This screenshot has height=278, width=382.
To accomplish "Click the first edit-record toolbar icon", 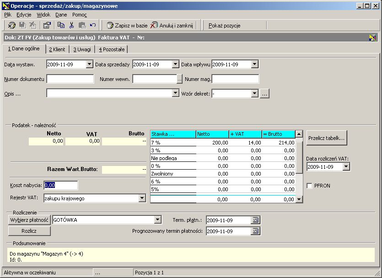I will [12, 25].
